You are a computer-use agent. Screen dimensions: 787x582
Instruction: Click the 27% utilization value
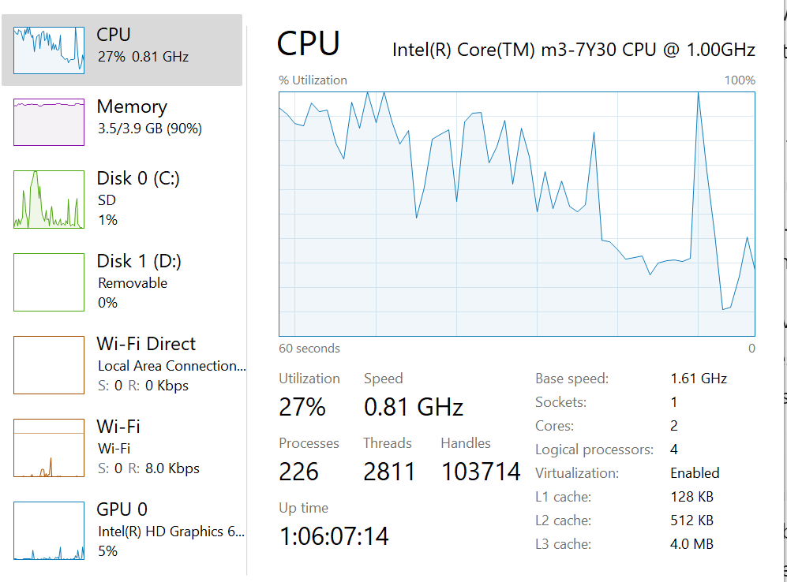[x=302, y=407]
